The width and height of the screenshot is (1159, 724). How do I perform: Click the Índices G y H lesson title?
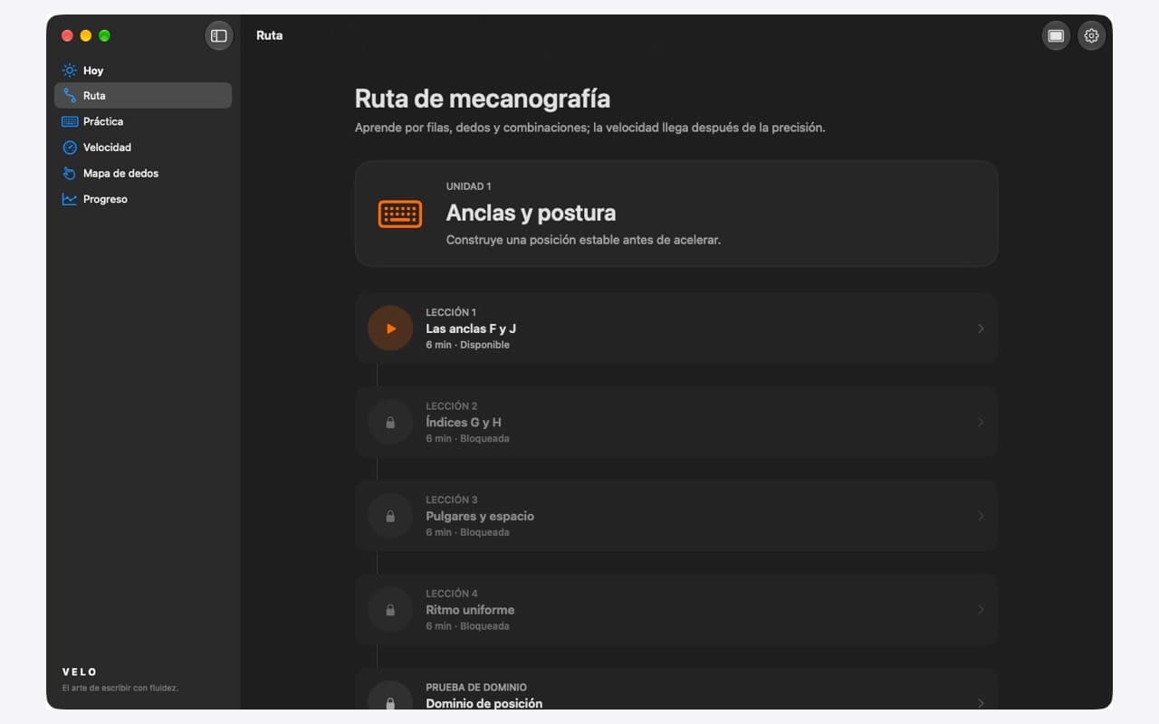coord(464,423)
